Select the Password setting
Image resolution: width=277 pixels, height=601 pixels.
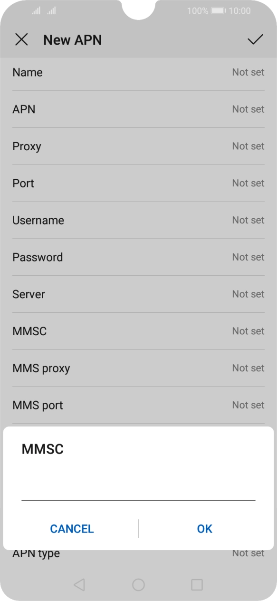(x=138, y=257)
